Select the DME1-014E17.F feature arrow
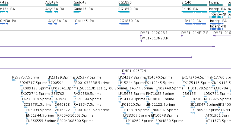This screenshot has height=125, width=231. [x=182, y=36]
